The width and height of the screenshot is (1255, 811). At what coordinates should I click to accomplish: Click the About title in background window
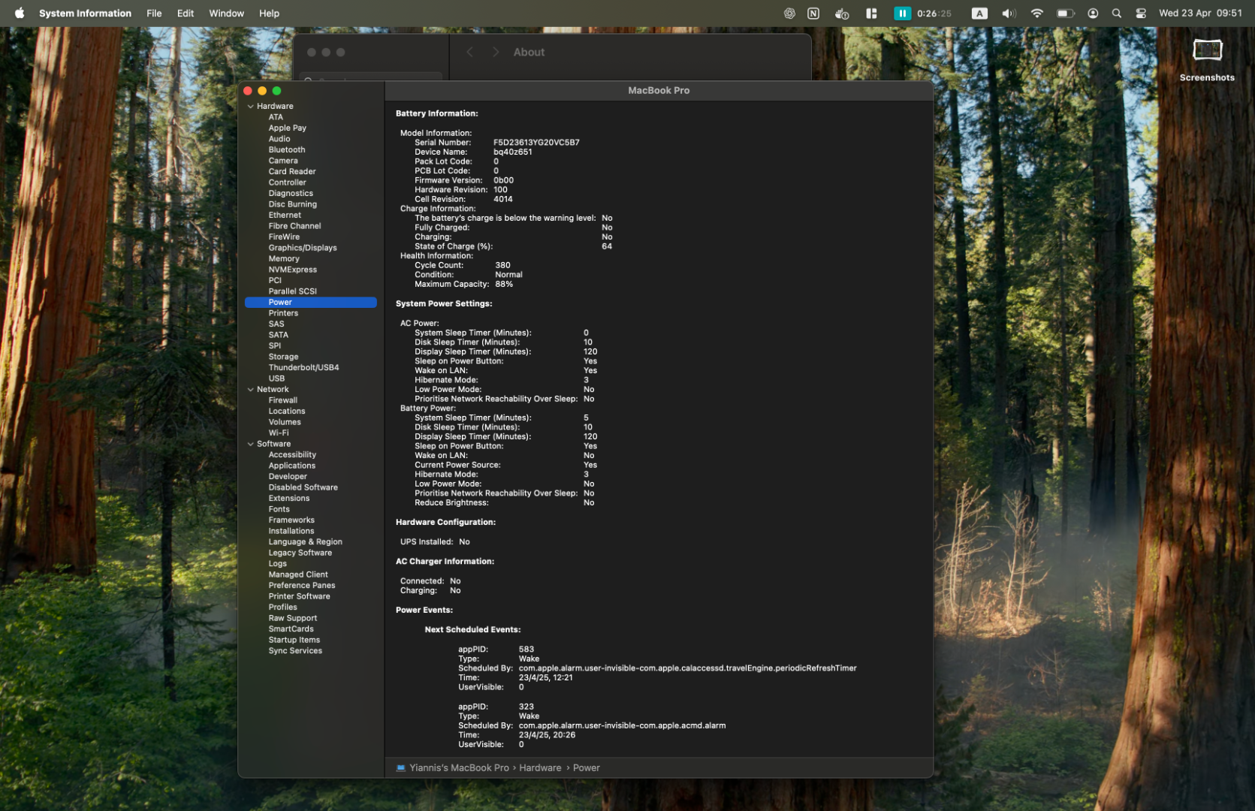coord(529,52)
